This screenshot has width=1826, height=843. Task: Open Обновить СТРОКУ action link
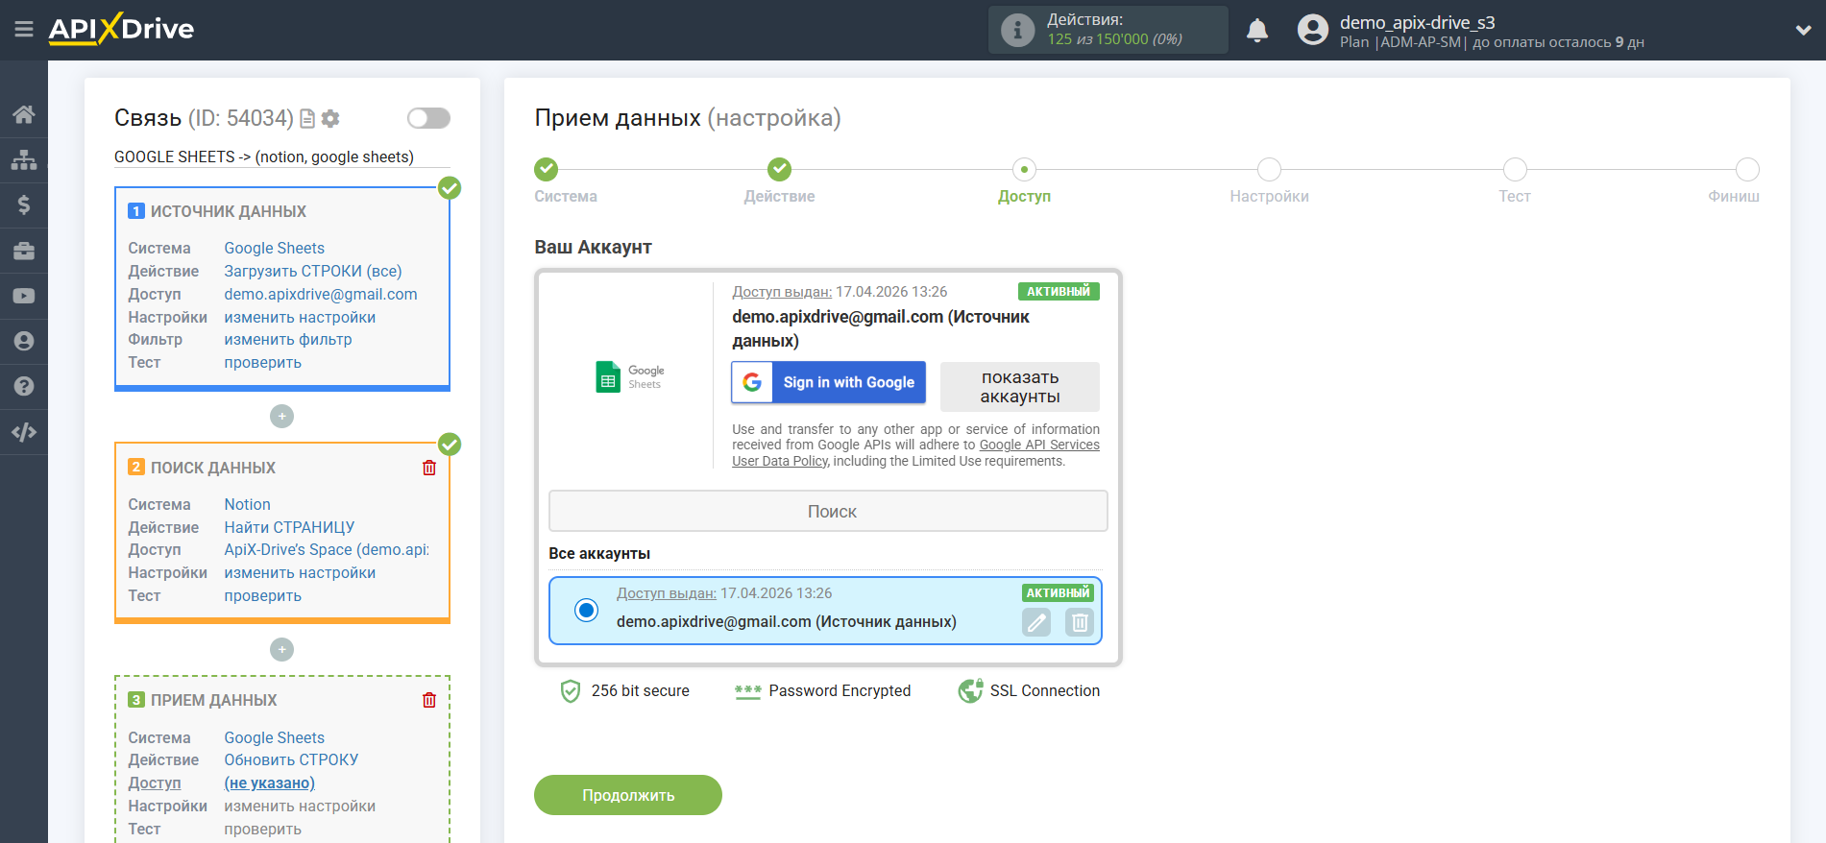(291, 759)
